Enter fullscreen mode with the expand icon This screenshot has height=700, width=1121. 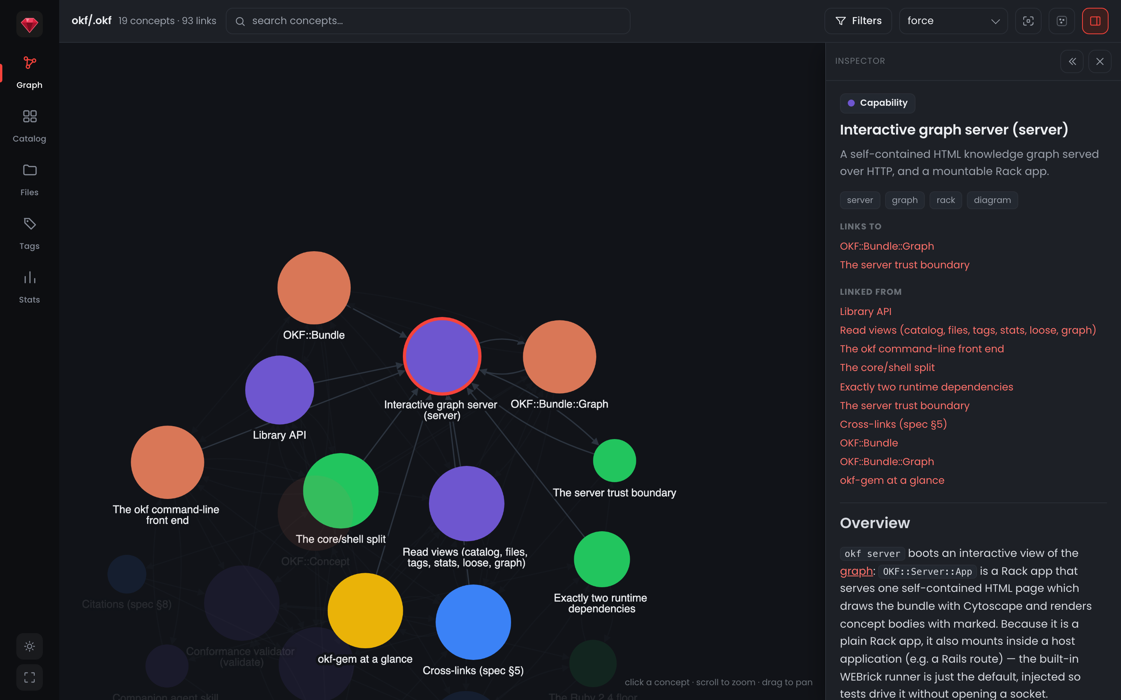coord(29,678)
